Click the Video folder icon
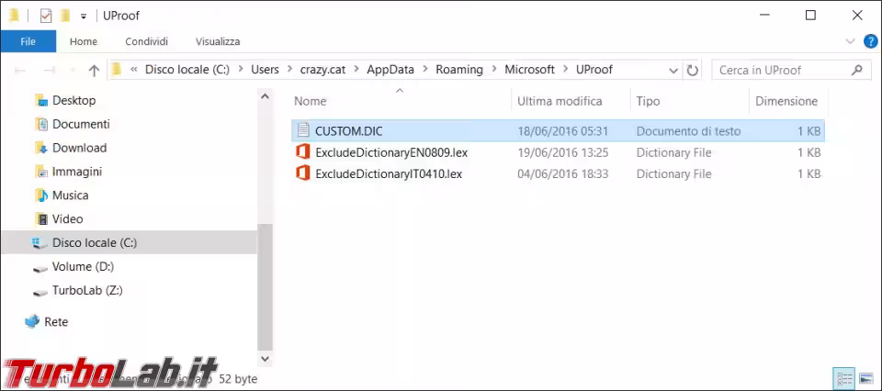882x391 pixels. (x=41, y=219)
